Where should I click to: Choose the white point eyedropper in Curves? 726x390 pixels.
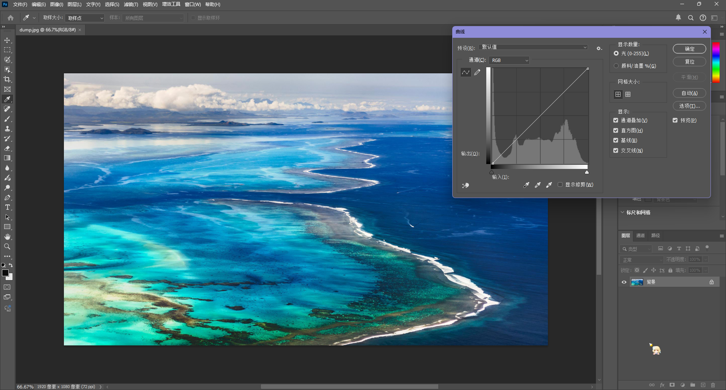(549, 185)
